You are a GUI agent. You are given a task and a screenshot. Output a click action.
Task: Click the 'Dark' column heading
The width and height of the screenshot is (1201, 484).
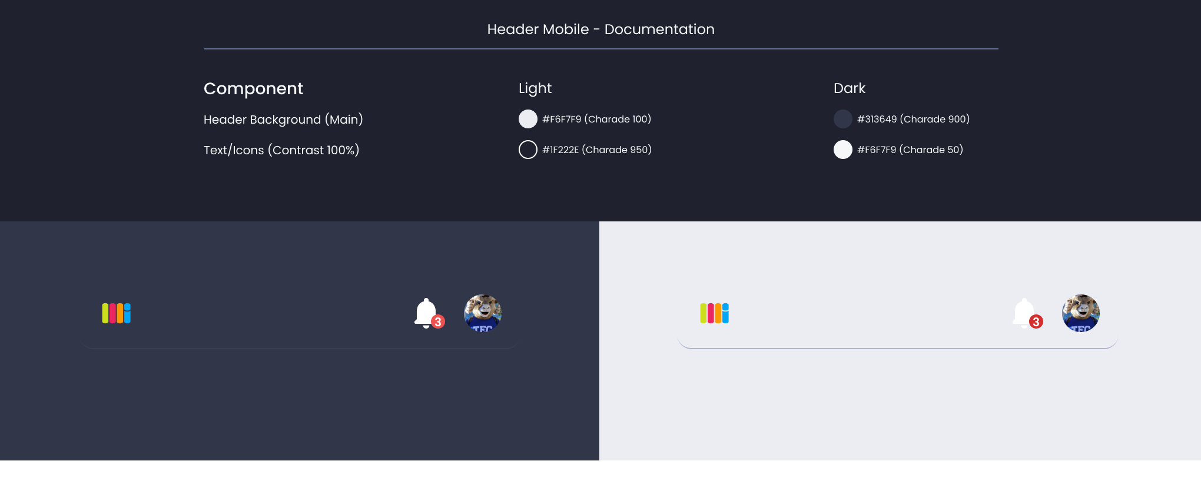coord(850,88)
